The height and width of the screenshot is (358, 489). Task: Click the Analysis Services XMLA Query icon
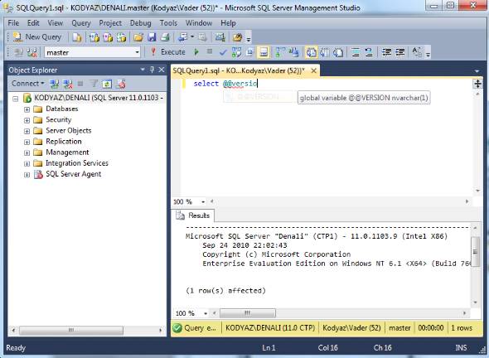click(x=121, y=37)
